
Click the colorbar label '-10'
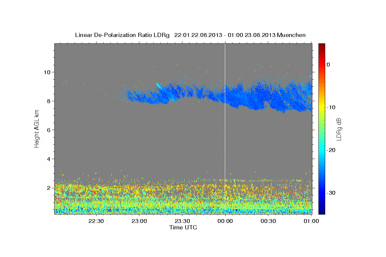tap(331, 107)
